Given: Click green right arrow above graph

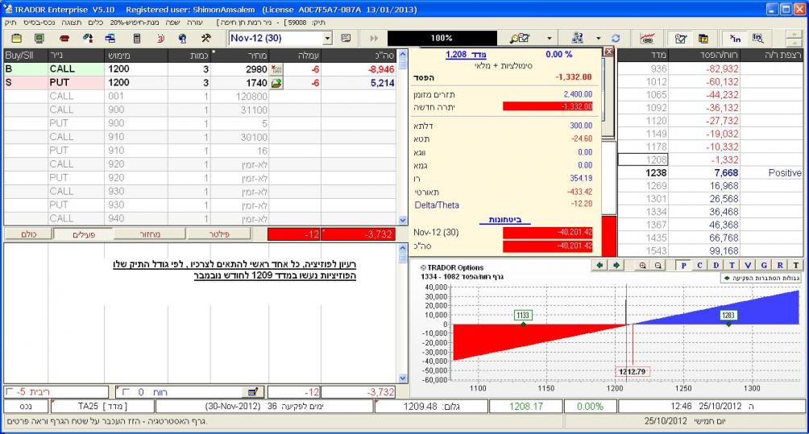Looking at the screenshot, I should coord(617,264).
